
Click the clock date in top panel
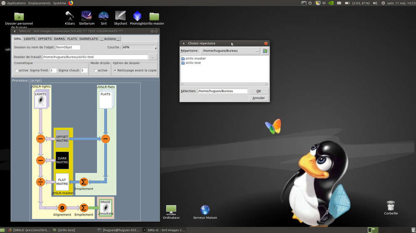(401, 3)
